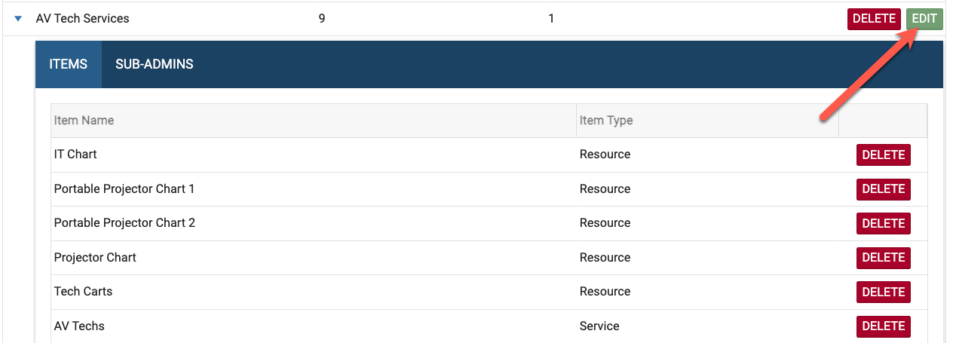953x343 pixels.
Task: Delete Portable Projector Chart 1
Action: tap(883, 189)
